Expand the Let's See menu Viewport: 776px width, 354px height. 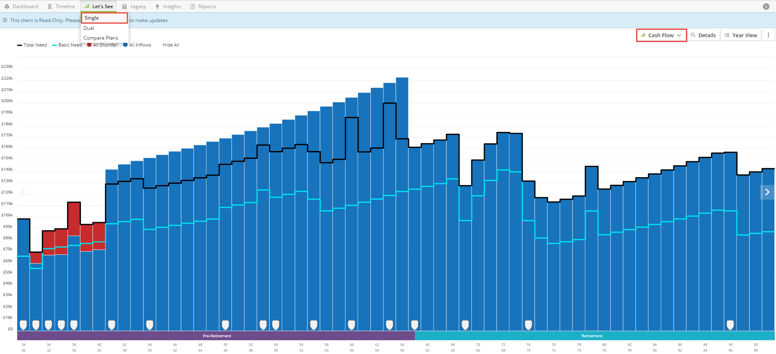coord(99,7)
